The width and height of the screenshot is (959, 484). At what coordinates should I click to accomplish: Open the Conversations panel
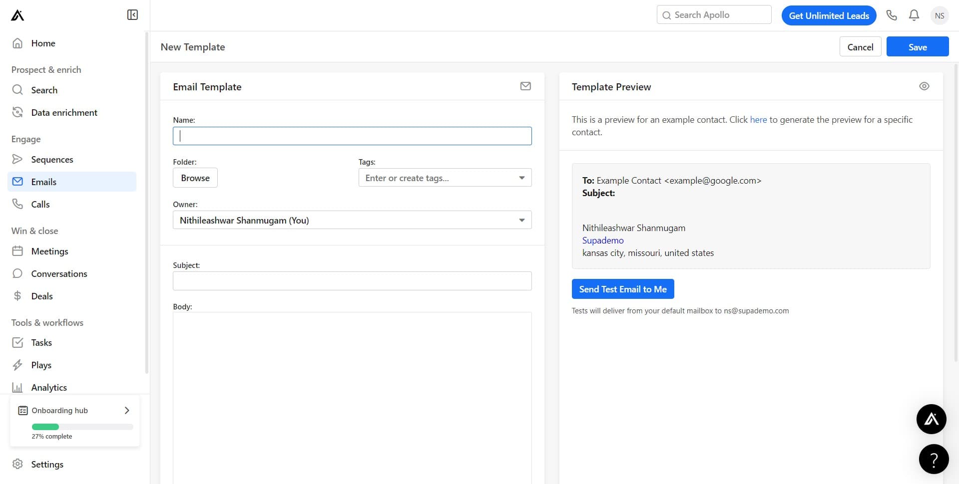pyautogui.click(x=59, y=273)
